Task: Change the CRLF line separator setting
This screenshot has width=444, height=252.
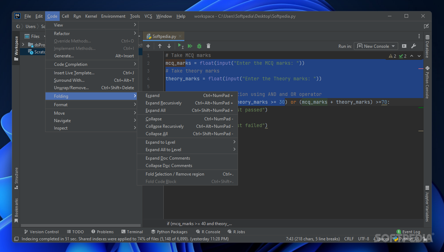Action: tap(349, 239)
